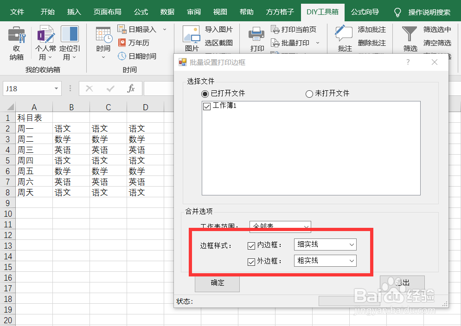Toggle the 内边框 checkbox

pyautogui.click(x=251, y=244)
